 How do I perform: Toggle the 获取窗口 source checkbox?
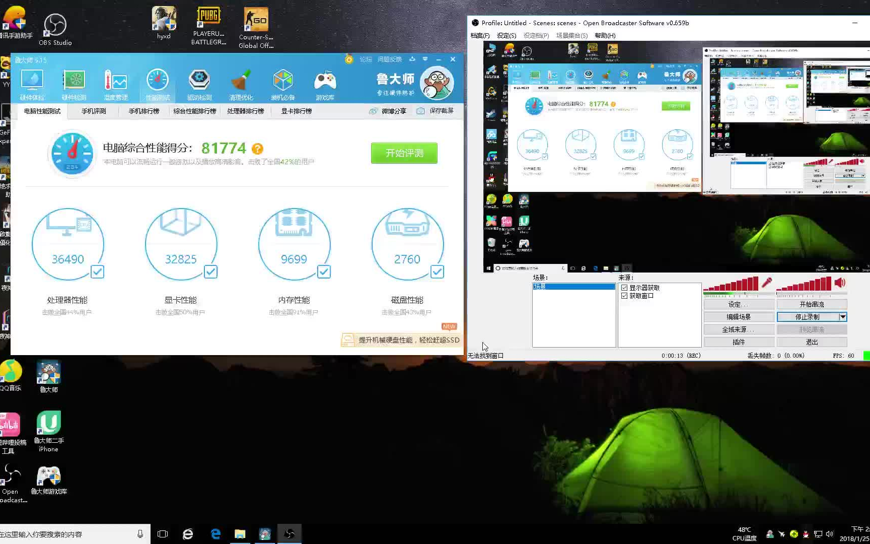pos(624,296)
